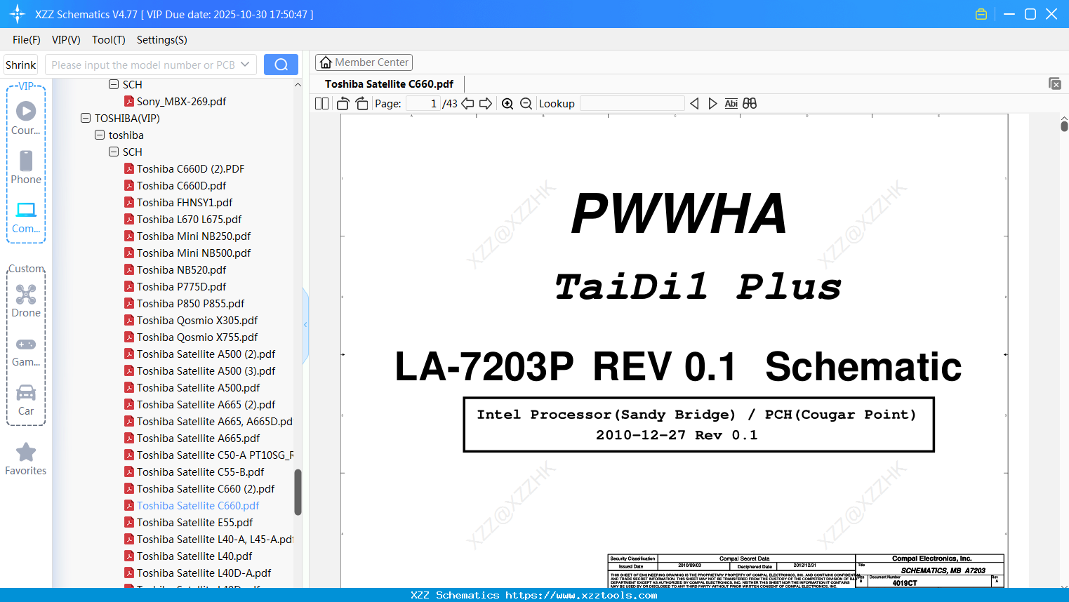Viewport: 1069px width, 602px height.
Task: Zoom in on the schematic
Action: pyautogui.click(x=507, y=103)
